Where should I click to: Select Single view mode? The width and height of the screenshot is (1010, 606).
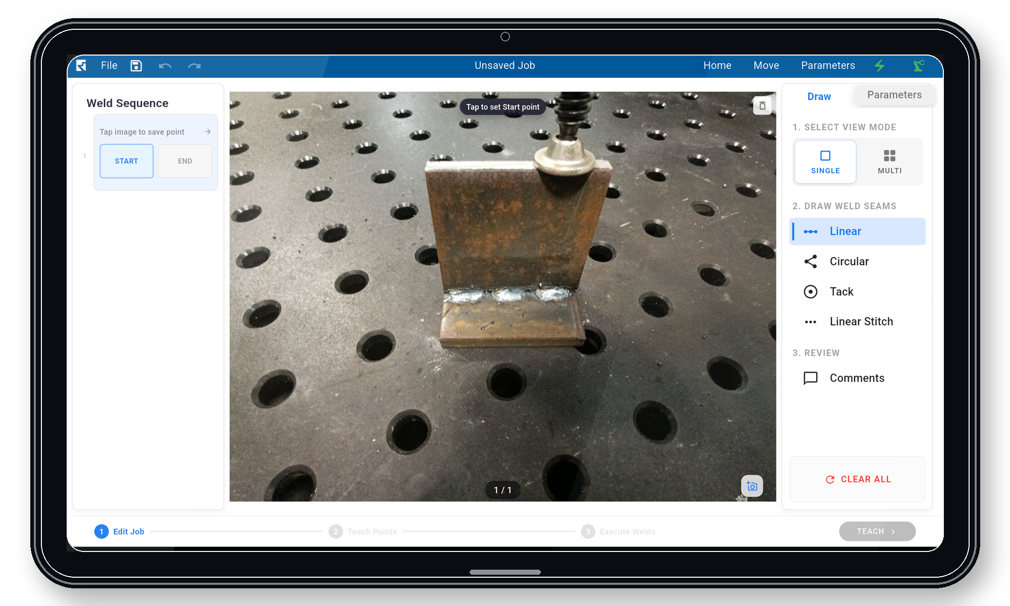click(x=825, y=162)
